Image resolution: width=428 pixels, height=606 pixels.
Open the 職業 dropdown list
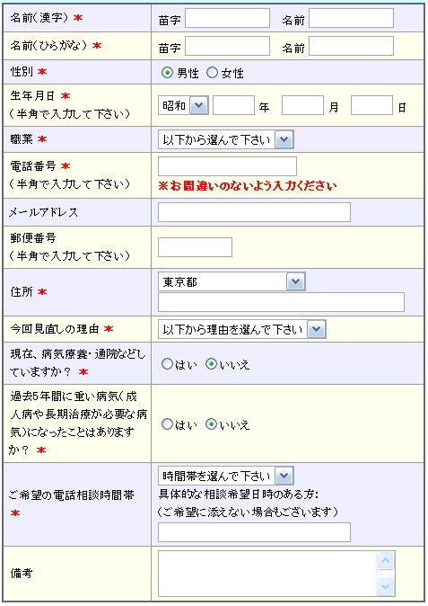[226, 139]
